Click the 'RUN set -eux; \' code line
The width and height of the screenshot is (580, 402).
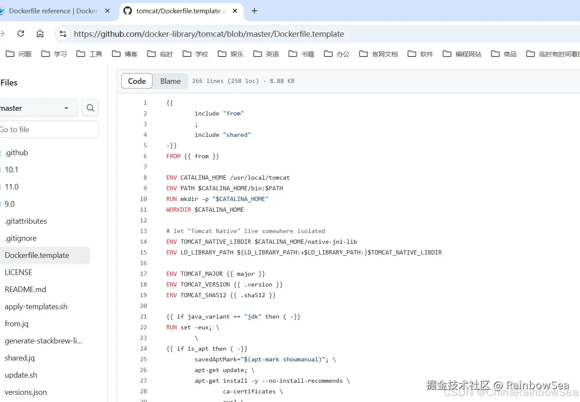(193, 327)
